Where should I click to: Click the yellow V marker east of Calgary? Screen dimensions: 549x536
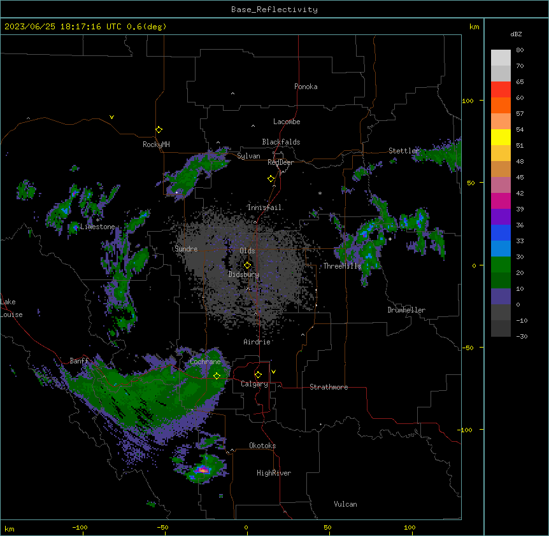[273, 372]
